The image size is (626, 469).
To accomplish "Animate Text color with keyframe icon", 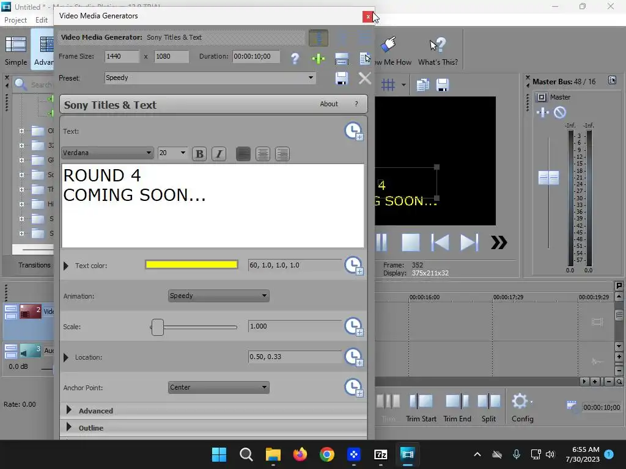I will [353, 266].
